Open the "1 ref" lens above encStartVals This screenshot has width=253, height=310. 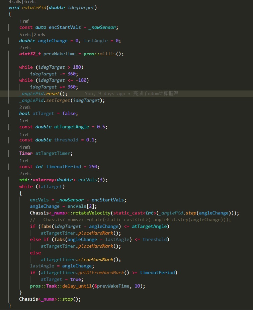24,21
